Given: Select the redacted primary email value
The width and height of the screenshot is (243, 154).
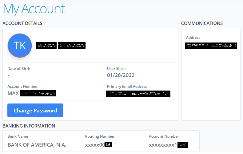Looking at the screenshot, I should coord(138,94).
